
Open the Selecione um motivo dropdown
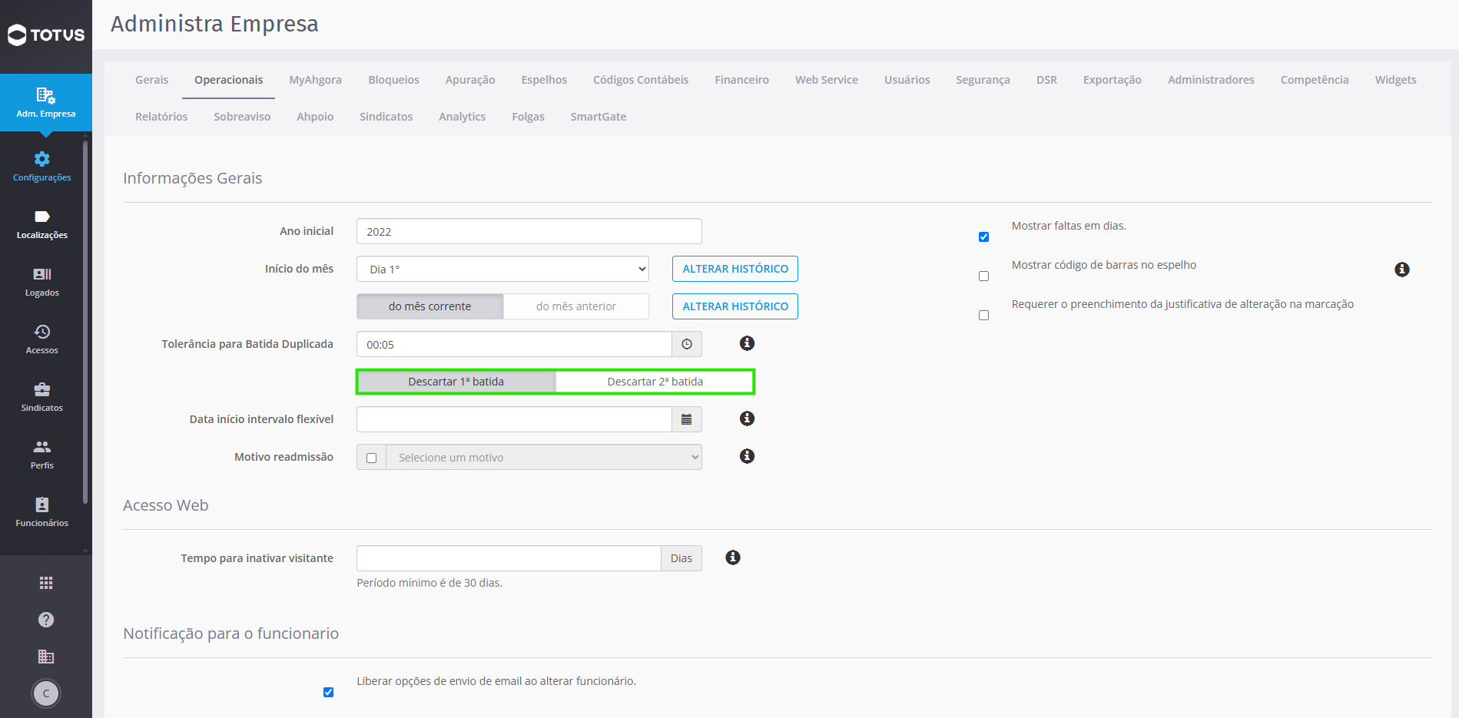[x=544, y=458]
